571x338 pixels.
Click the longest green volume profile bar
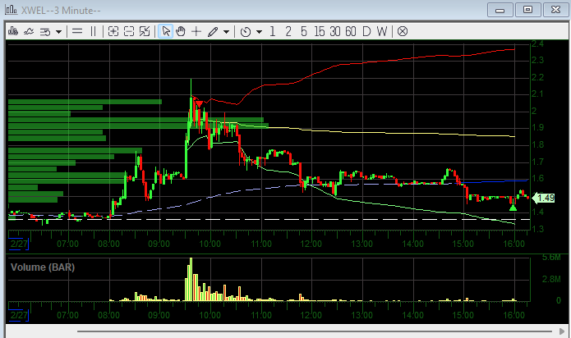[138, 126]
